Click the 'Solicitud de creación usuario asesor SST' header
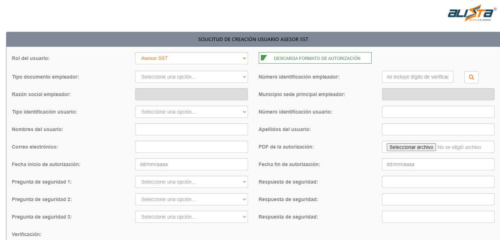This screenshot has width=500, height=240. point(253,39)
